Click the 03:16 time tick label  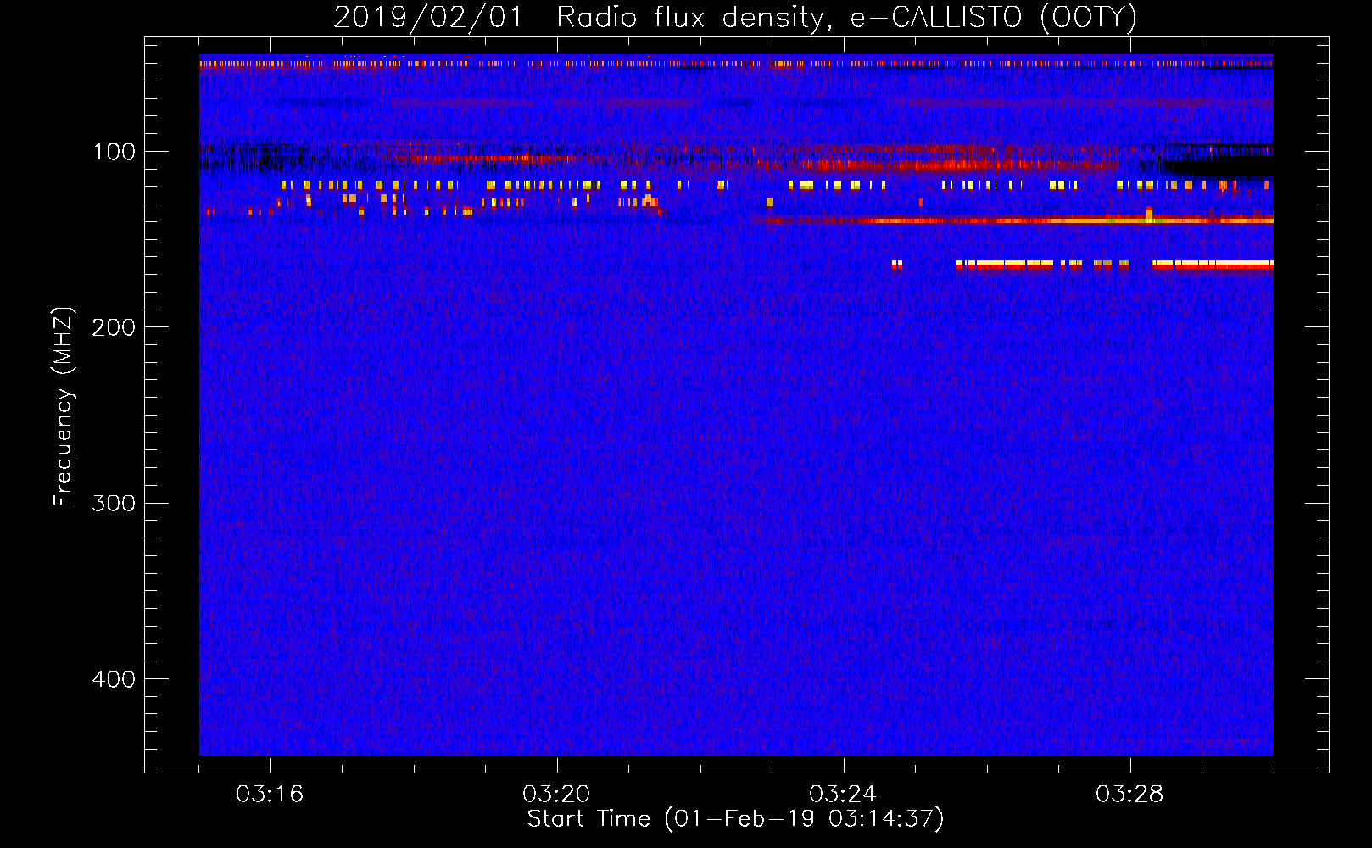click(x=270, y=795)
